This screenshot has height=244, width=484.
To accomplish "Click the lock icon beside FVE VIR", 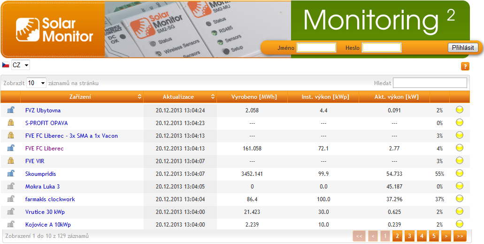I will [x=10, y=161].
